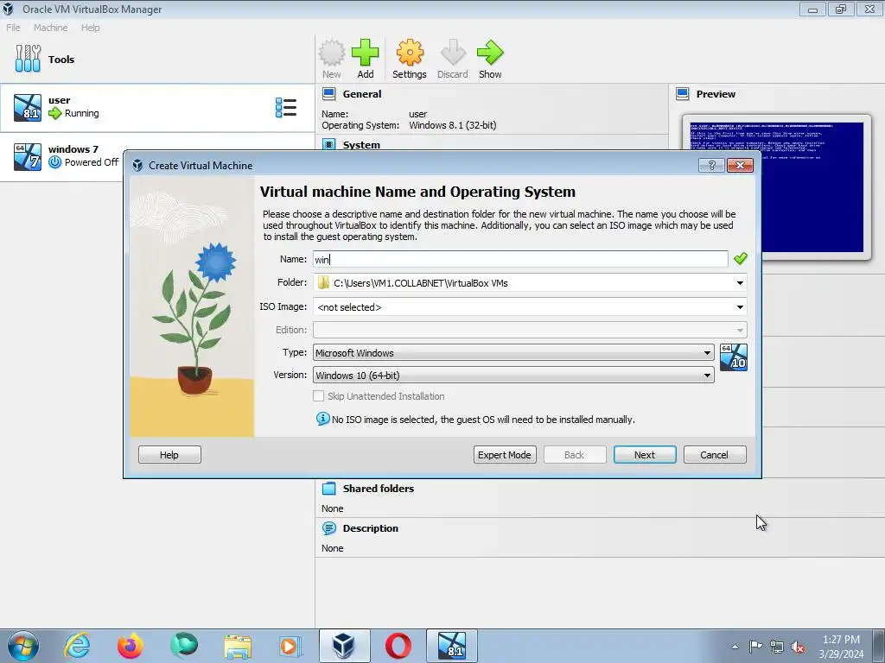This screenshot has width=885, height=663.
Task: Launch Opera from taskbar
Action: point(398,646)
